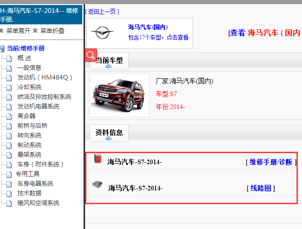Click 包含17个车型，点击查看 link
The image size is (302, 229).
click(158, 37)
